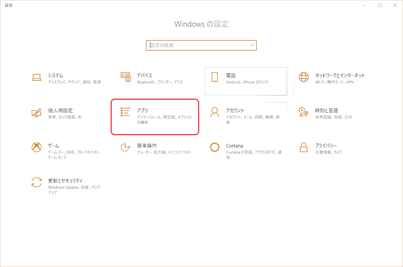Click the 電話 phone icon
The height and width of the screenshot is (267, 403).
(214, 77)
